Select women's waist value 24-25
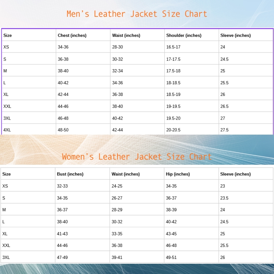274x274 pixels. (x=117, y=186)
